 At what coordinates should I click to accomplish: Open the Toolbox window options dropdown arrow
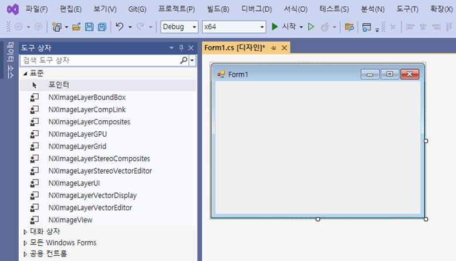[x=171, y=48]
